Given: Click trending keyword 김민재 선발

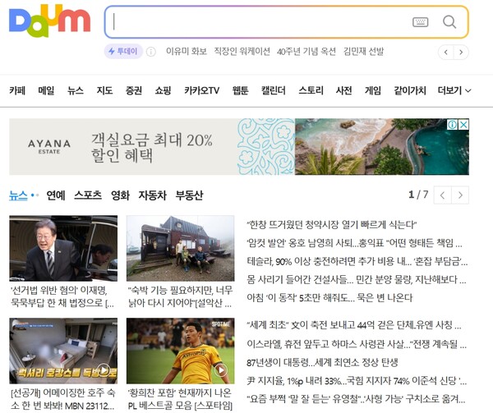Looking at the screenshot, I should point(363,51).
